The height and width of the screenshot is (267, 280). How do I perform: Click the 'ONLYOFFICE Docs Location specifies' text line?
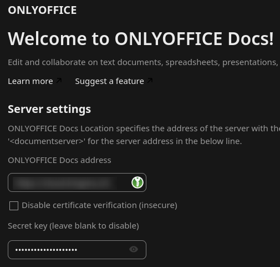pos(144,128)
